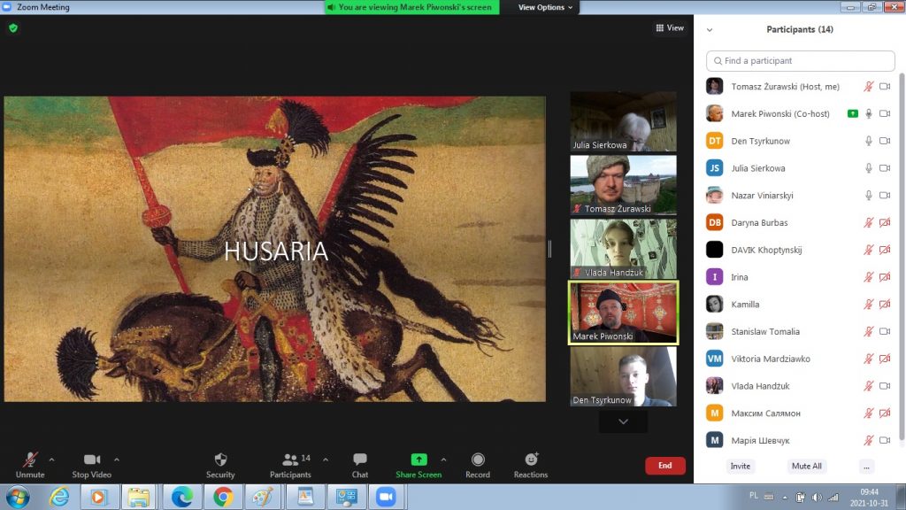The image size is (906, 510).
Task: Open the View layout menu
Action: [670, 28]
